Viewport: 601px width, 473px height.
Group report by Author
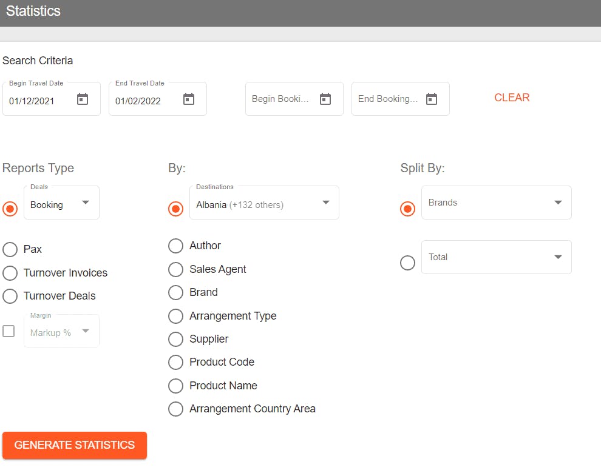[x=176, y=246]
